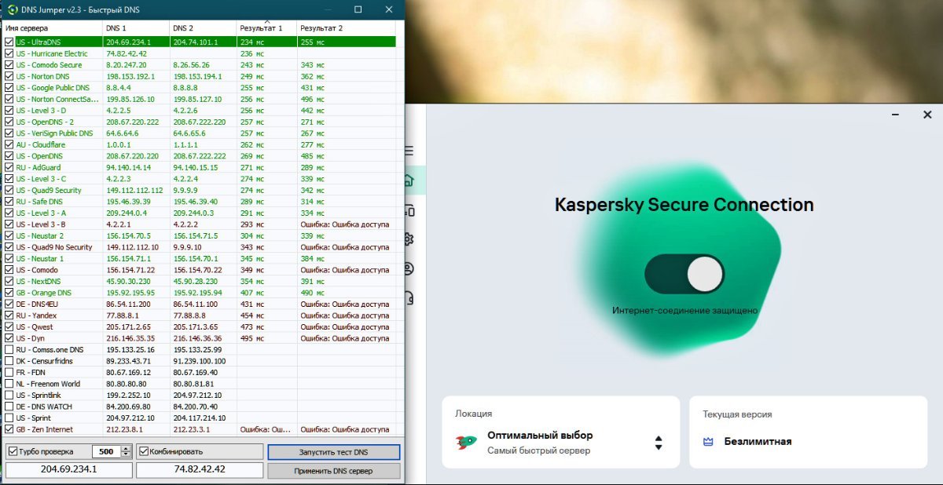Select the US - Norton DNS row name
Image resolution: width=943 pixels, height=485 pixels.
coord(42,76)
